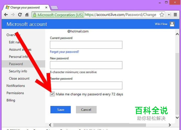Select Notifications in the sidebar
Screen dimensions: 181x130
16,86
